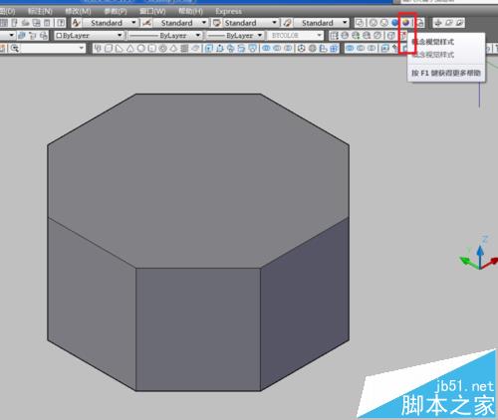Screen dimensions: 498x420
Task: Select the Helix tool icon
Action: click(184, 49)
